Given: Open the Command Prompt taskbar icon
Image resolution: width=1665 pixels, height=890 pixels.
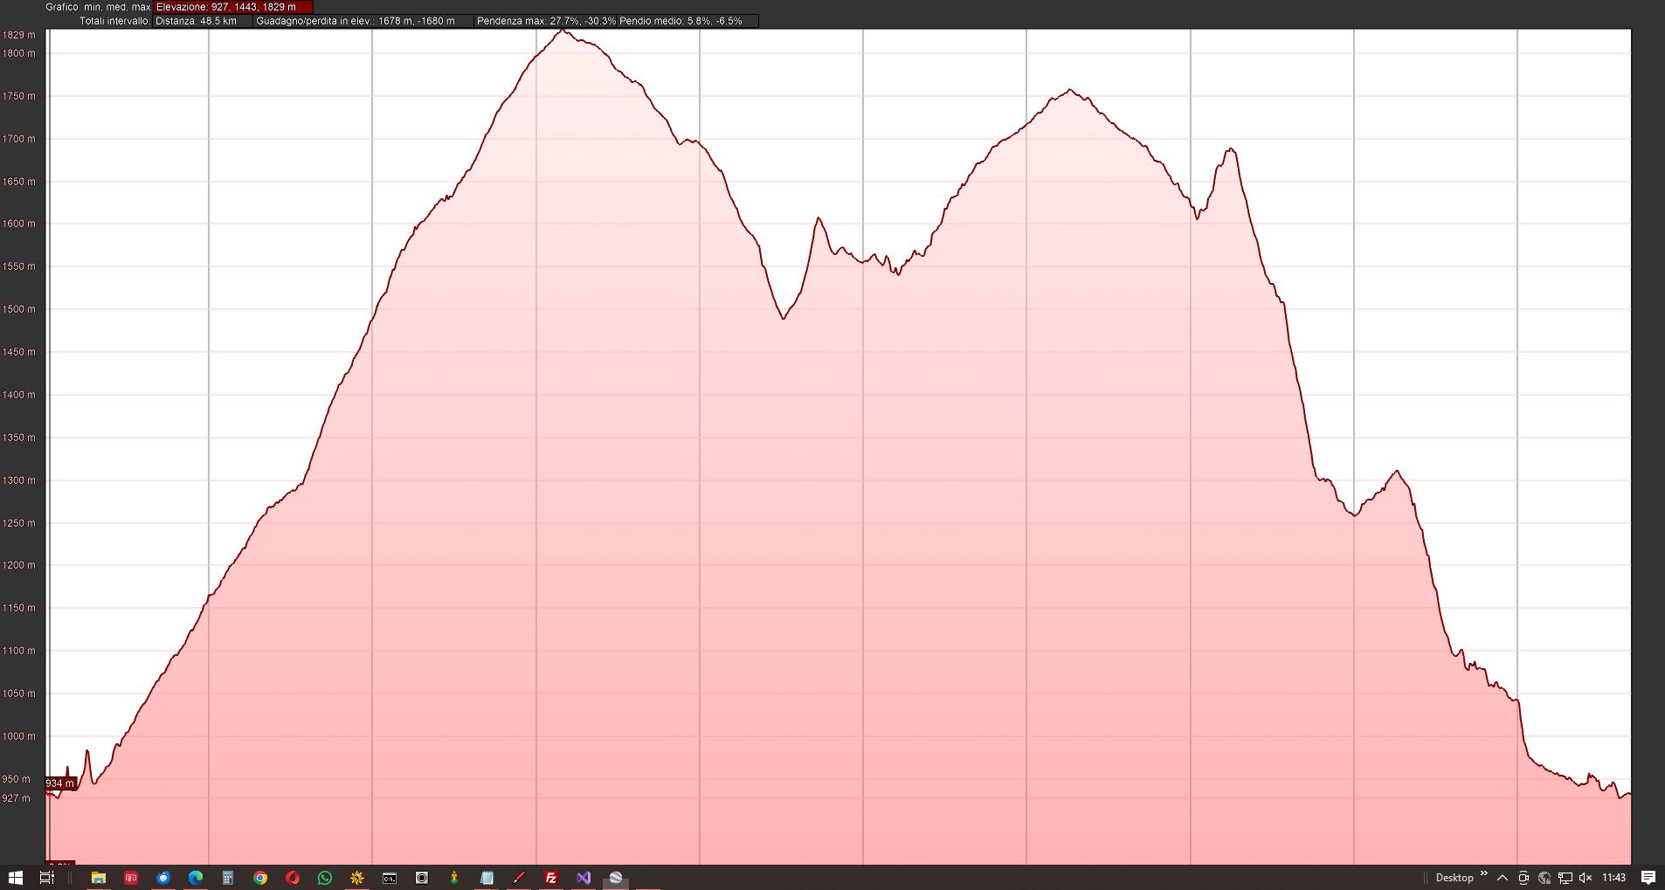Looking at the screenshot, I should point(390,878).
